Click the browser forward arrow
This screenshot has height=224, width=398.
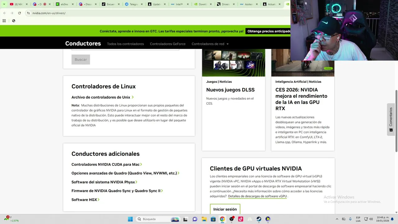(x=12, y=13)
